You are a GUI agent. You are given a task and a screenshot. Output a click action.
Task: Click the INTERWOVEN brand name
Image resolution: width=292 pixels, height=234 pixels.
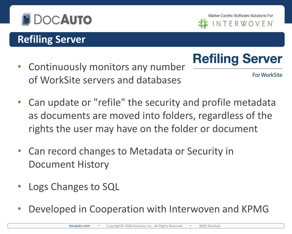coord(243,24)
